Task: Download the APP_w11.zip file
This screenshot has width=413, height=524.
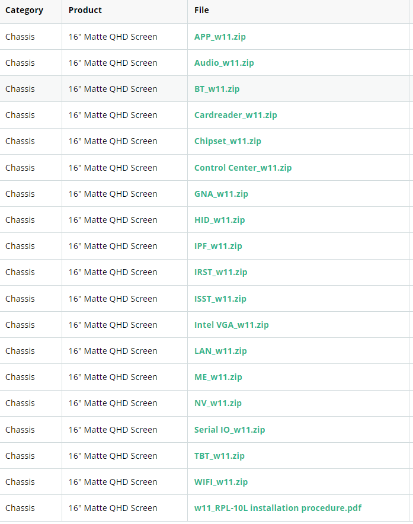Action: pyautogui.click(x=220, y=37)
